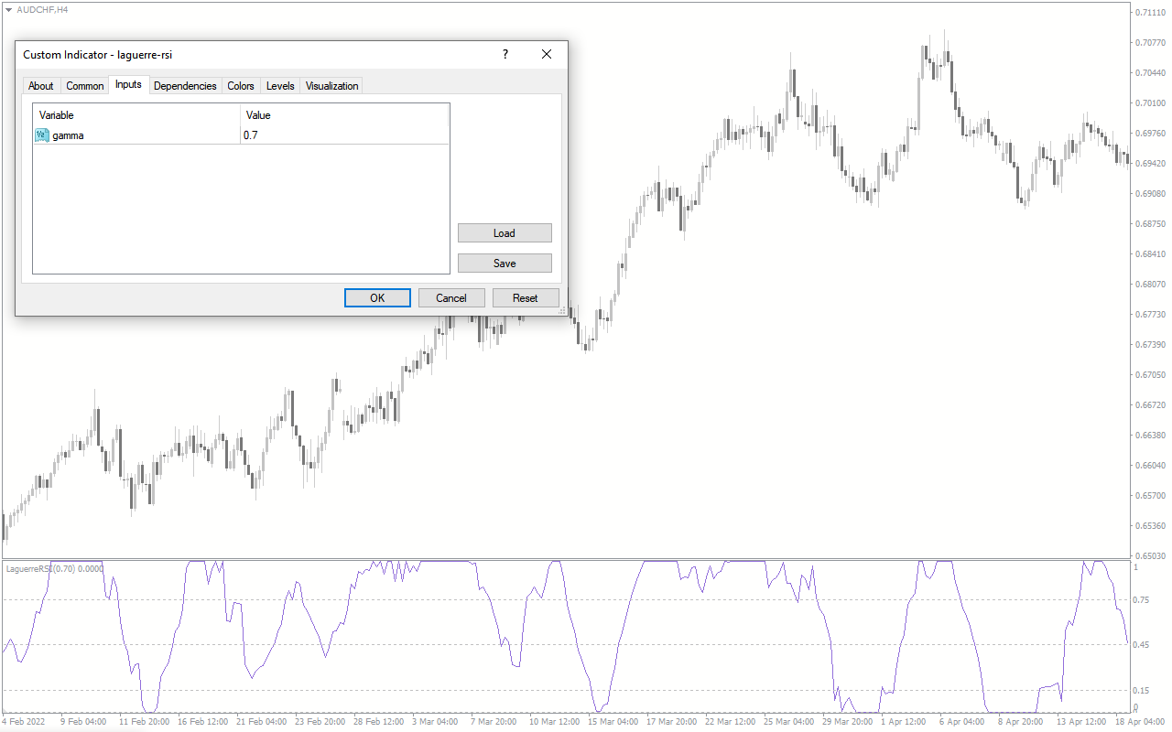Click the 0.15 level on indicator scale
This screenshot has width=1172, height=732.
[x=1141, y=691]
